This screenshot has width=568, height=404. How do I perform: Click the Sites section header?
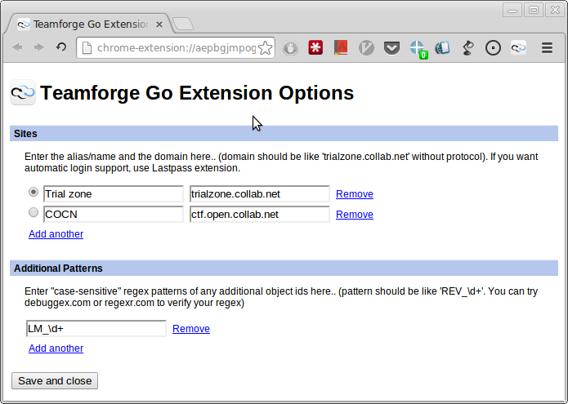point(284,134)
